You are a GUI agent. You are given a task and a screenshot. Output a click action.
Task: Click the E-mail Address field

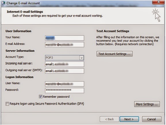(x=64, y=45)
